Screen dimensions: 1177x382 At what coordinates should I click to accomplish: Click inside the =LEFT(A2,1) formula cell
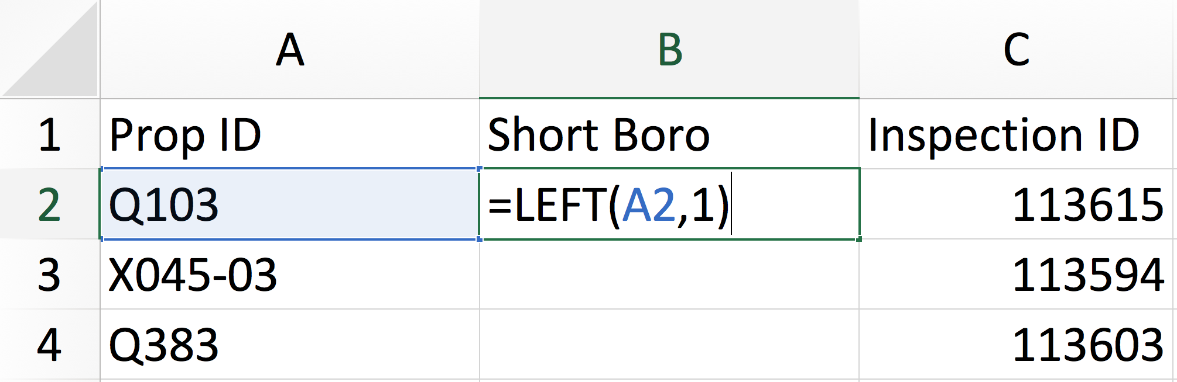tap(669, 204)
